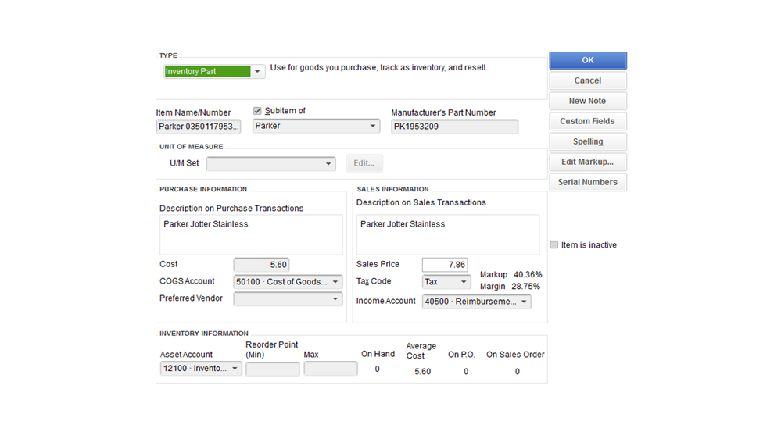This screenshot has height=439, width=781.
Task: Expand the U/M Set dropdown
Action: [x=328, y=164]
